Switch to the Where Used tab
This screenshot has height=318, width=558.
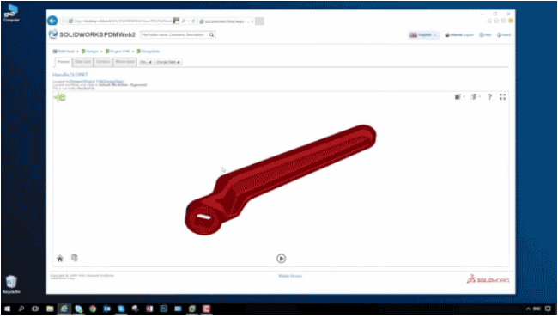pyautogui.click(x=125, y=62)
